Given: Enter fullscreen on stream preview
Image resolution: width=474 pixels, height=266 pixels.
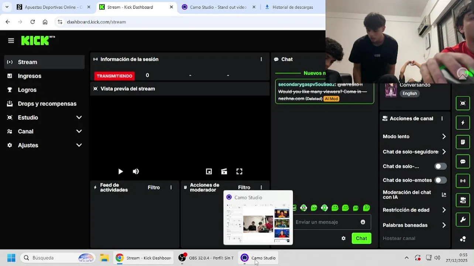Looking at the screenshot, I should (239, 171).
